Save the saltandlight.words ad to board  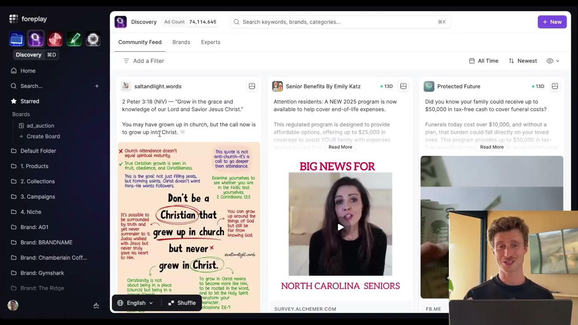252,86
